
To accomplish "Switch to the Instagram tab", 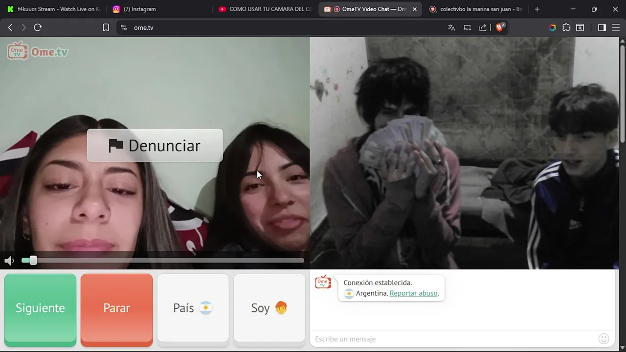I will (159, 9).
